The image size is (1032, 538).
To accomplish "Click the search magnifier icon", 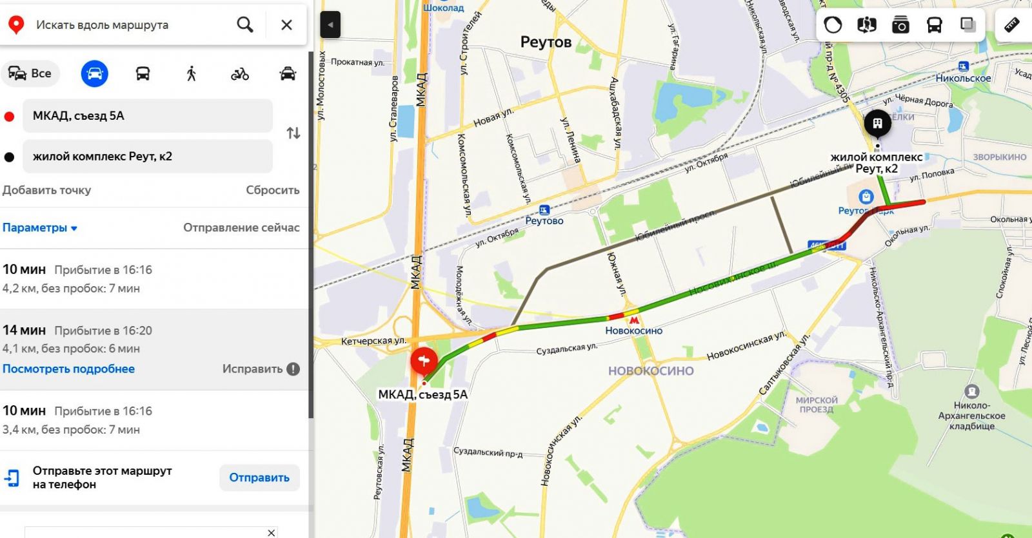I will click(245, 25).
